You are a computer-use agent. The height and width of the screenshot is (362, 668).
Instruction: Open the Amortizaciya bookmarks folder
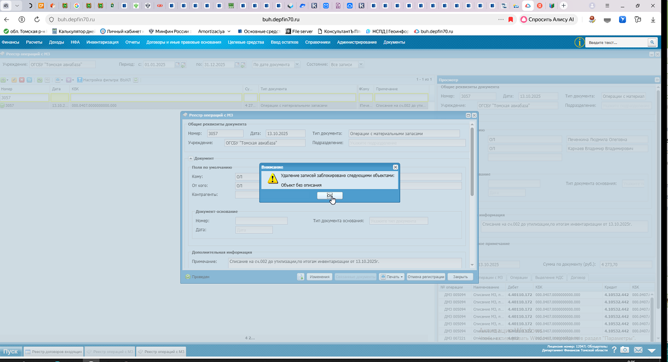click(214, 31)
